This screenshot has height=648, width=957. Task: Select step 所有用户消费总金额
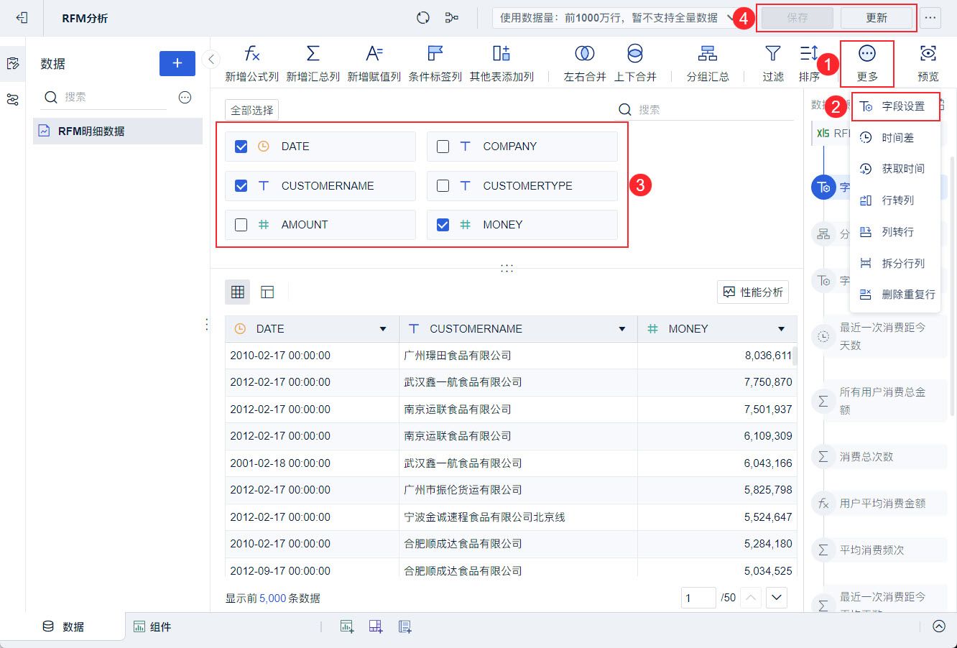tap(880, 401)
